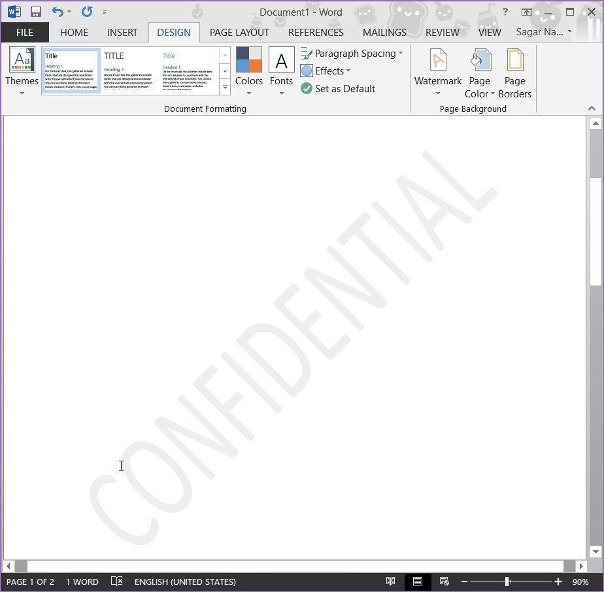Switch to the INSERT tab
The width and height of the screenshot is (604, 592).
[x=122, y=33]
